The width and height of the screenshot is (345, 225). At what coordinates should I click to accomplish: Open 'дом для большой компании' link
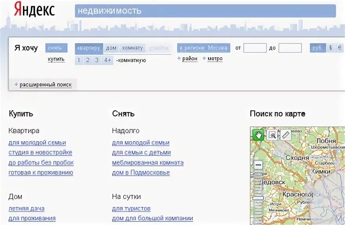tap(153, 218)
